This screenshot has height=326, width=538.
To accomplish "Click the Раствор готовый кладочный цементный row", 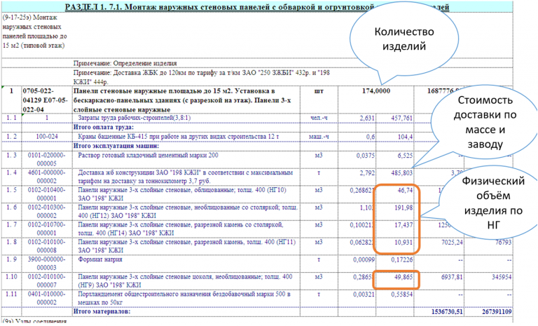I will (x=256, y=159).
